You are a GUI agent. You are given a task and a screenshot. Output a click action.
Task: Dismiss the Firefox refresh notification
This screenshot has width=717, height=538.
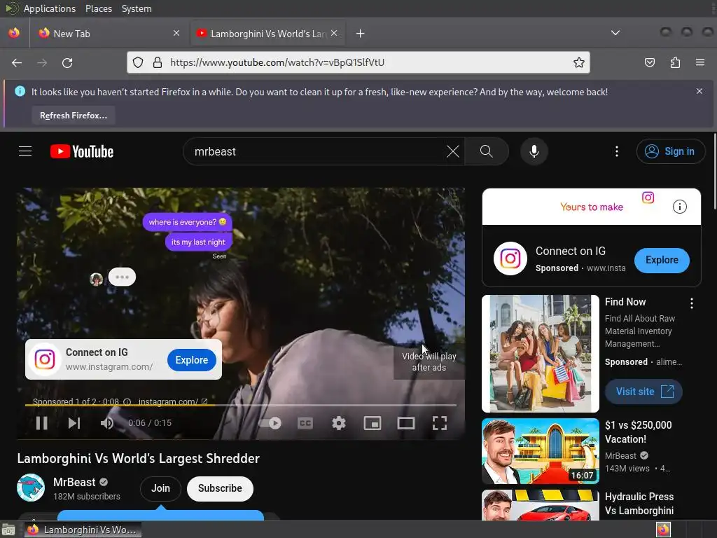click(x=699, y=91)
